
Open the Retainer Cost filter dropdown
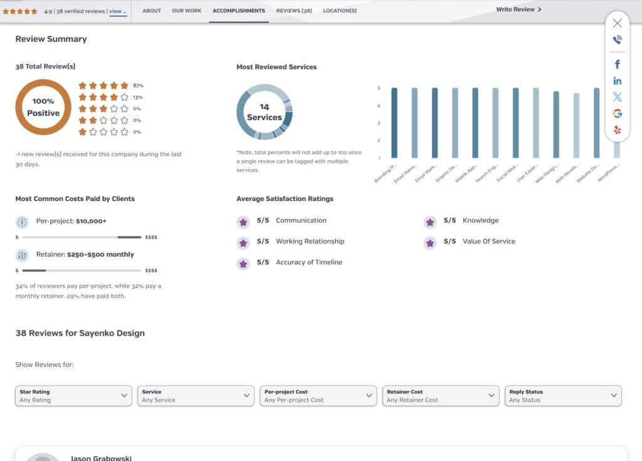click(441, 396)
